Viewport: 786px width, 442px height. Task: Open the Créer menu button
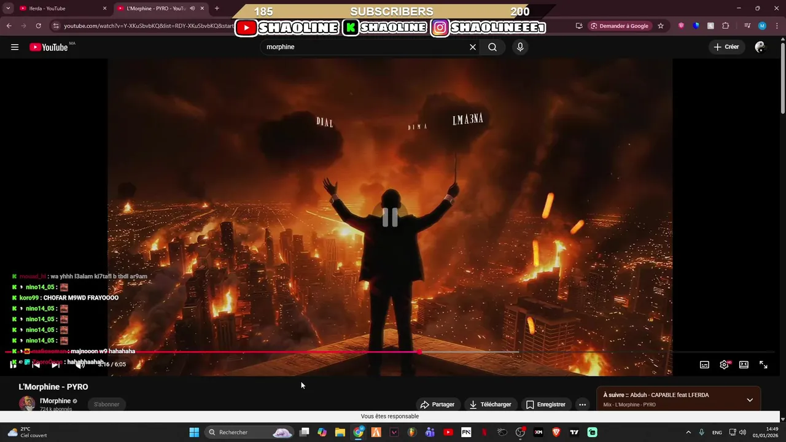pos(726,47)
